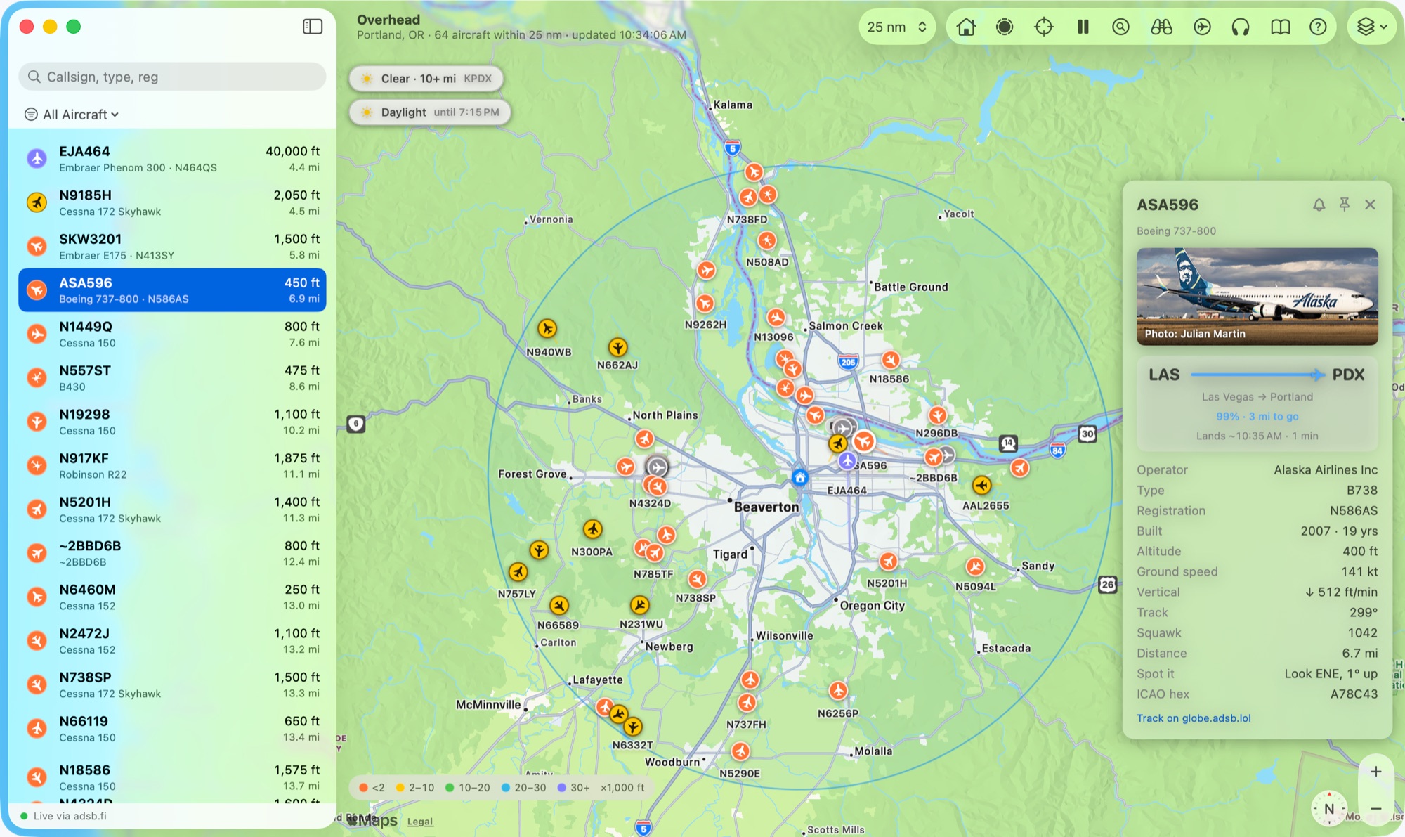This screenshot has width=1405, height=837.
Task: Select N9185H Cessna 172 Skyhawk row
Action: [172, 202]
